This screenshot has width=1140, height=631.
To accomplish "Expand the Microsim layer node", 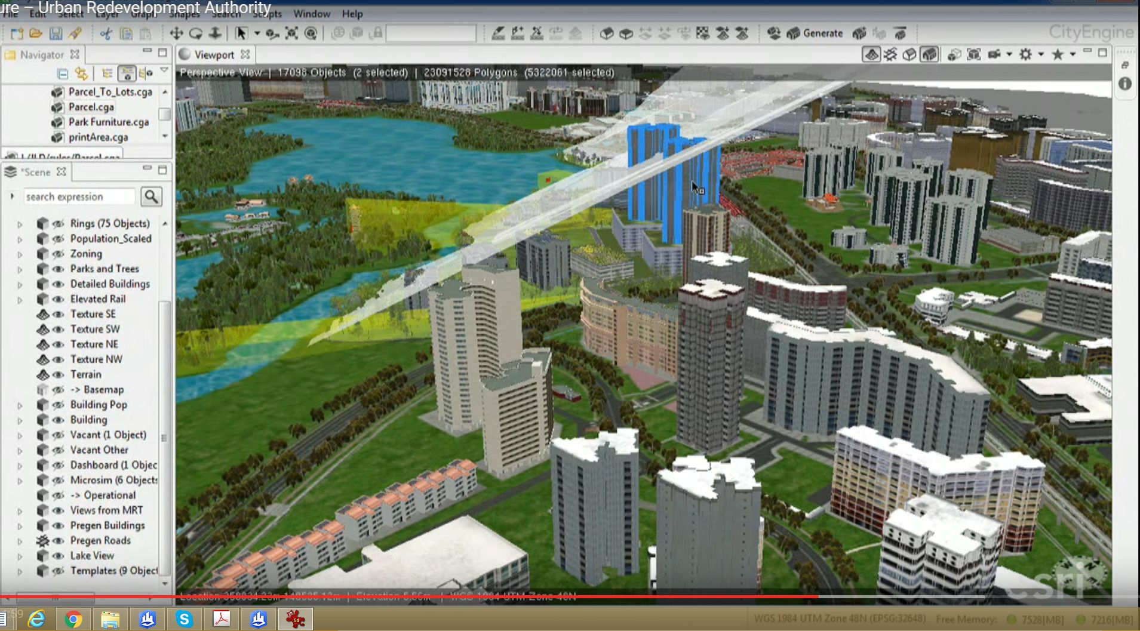I will tap(20, 481).
